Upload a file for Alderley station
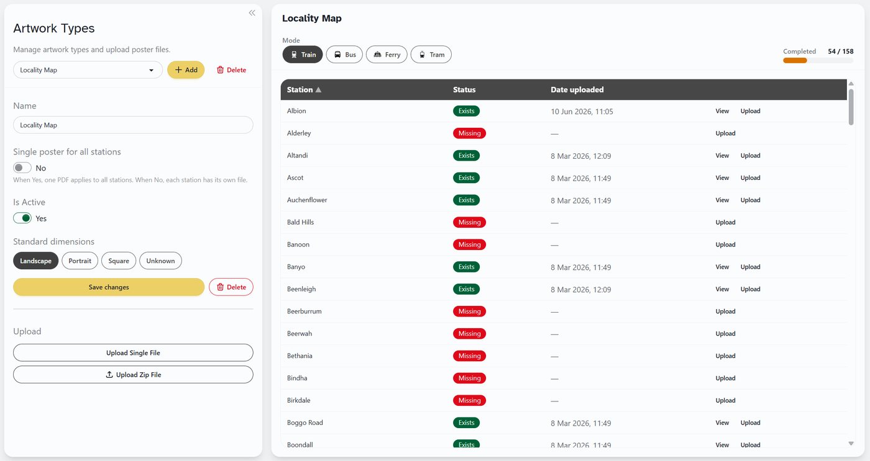The width and height of the screenshot is (870, 461). pyautogui.click(x=725, y=133)
